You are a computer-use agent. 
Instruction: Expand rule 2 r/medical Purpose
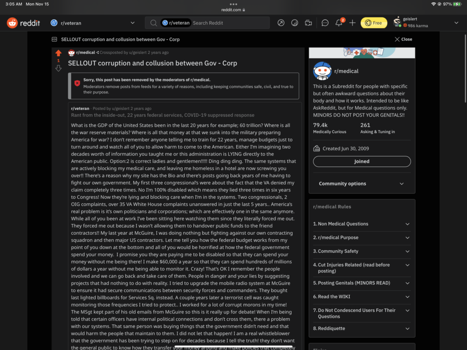click(x=362, y=237)
